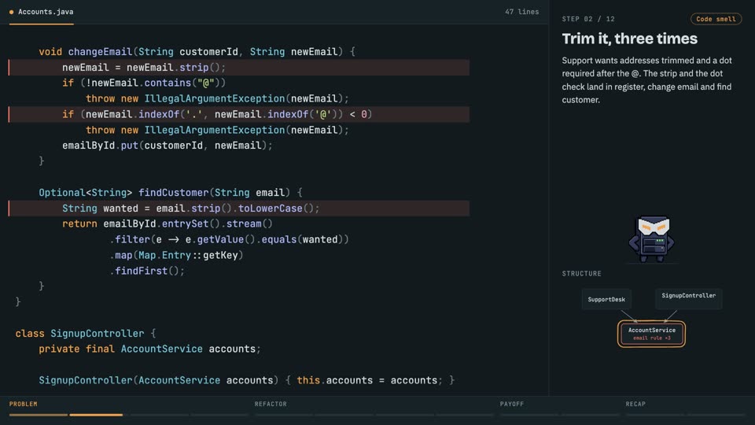Click the Code smell badge
The width and height of the screenshot is (755, 425).
coord(716,19)
